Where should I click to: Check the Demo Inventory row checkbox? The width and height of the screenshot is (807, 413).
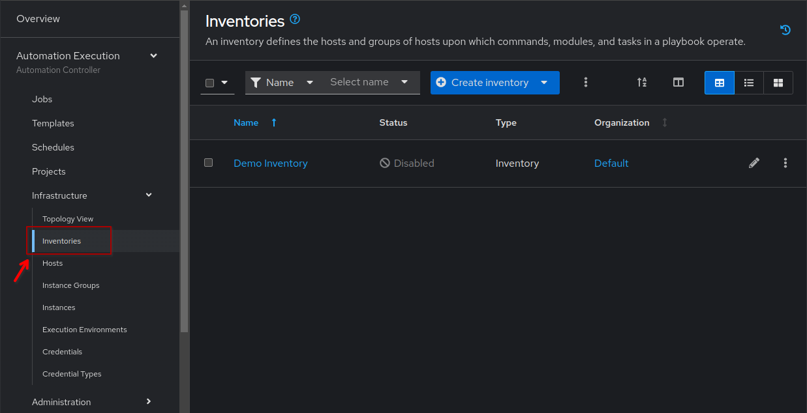point(209,162)
